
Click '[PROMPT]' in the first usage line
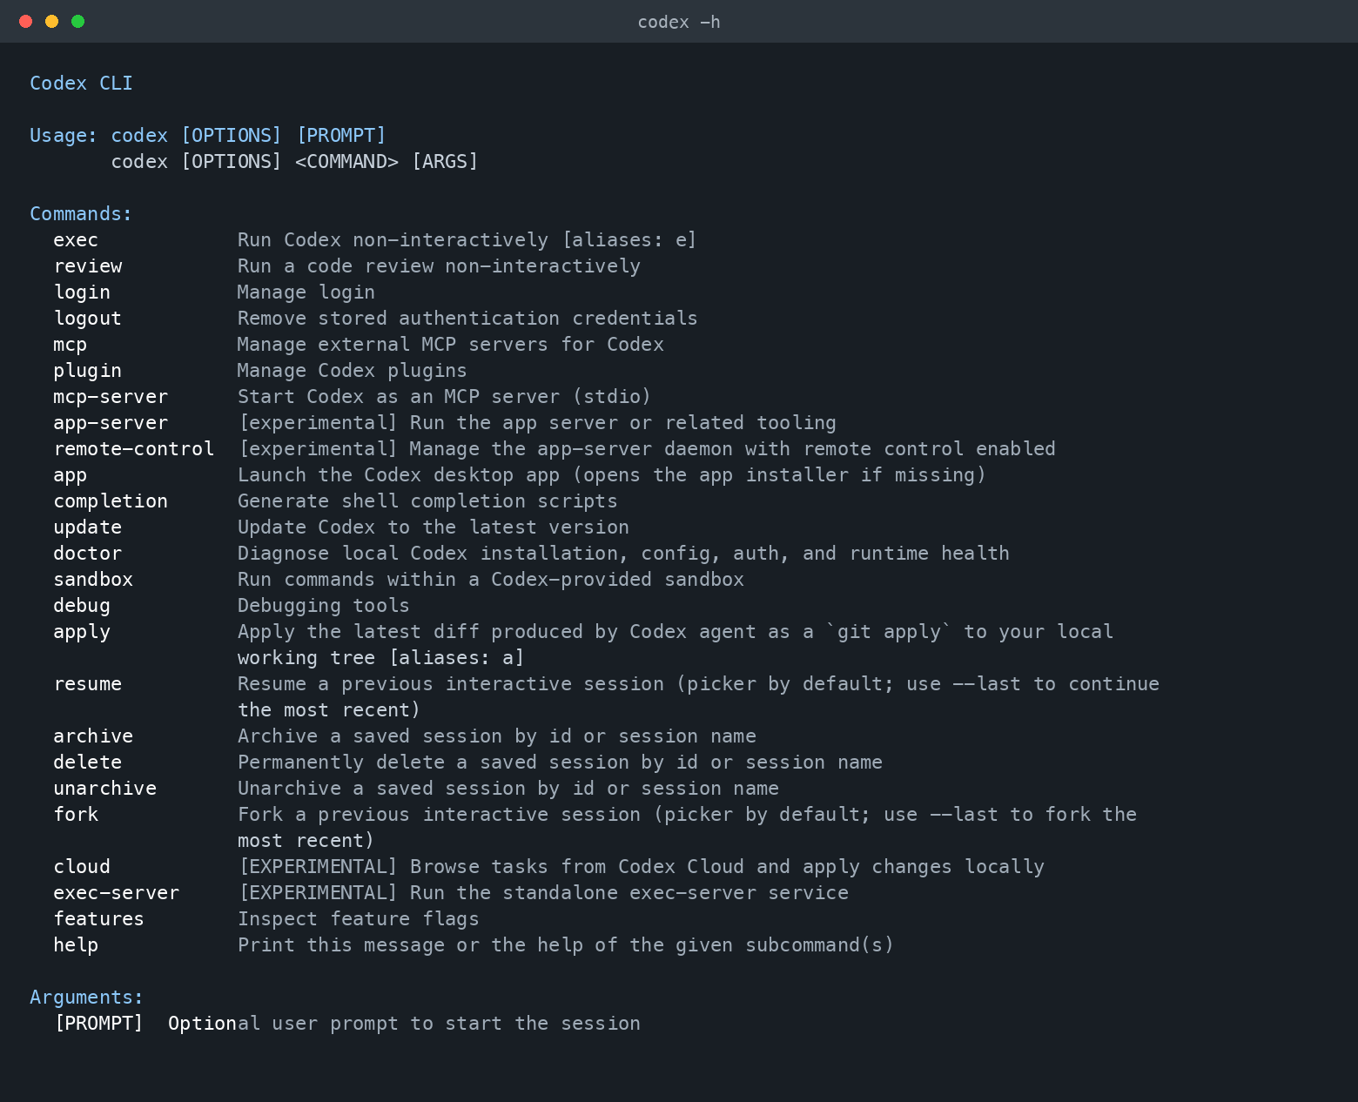click(341, 136)
